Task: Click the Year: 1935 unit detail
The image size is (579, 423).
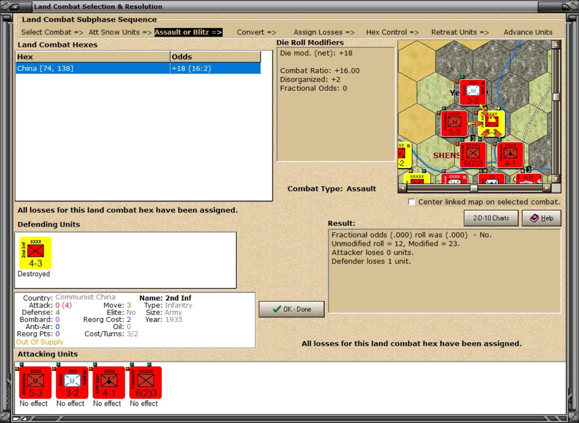Action: (x=164, y=320)
